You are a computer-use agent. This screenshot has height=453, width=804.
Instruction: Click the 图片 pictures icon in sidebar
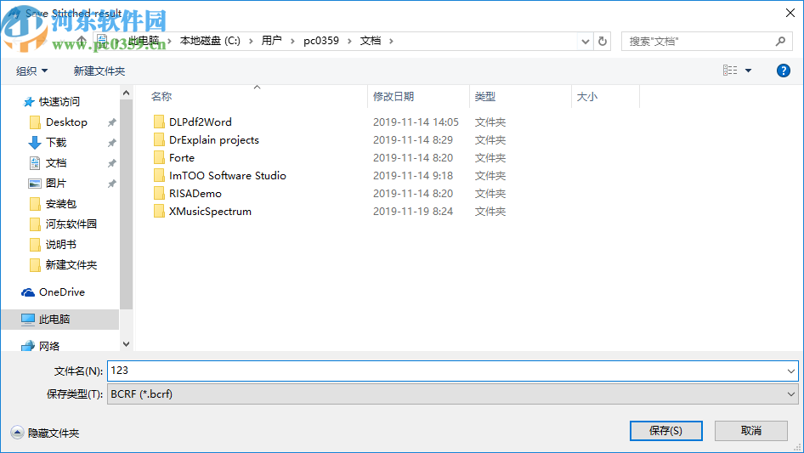coord(35,183)
